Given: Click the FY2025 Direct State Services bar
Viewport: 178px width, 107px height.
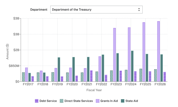Looking at the screenshot, I should [x=141, y=75].
